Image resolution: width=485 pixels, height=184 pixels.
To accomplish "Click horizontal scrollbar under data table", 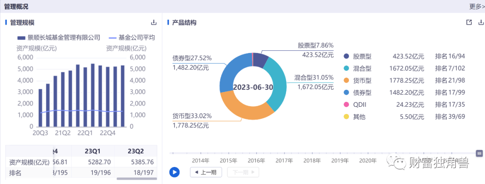I will tap(137, 179).
